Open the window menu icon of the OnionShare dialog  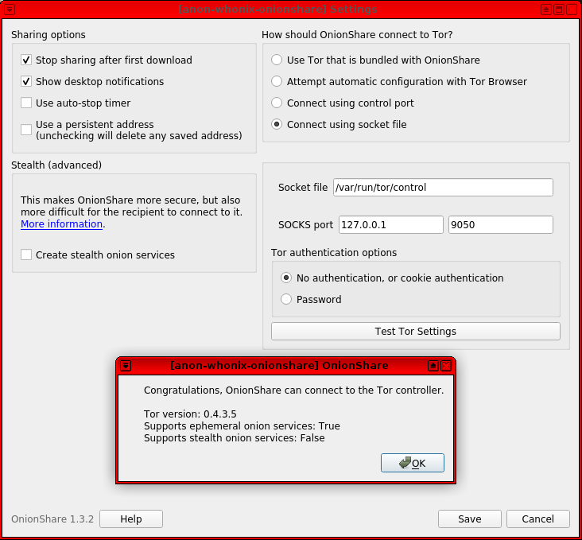(x=125, y=366)
